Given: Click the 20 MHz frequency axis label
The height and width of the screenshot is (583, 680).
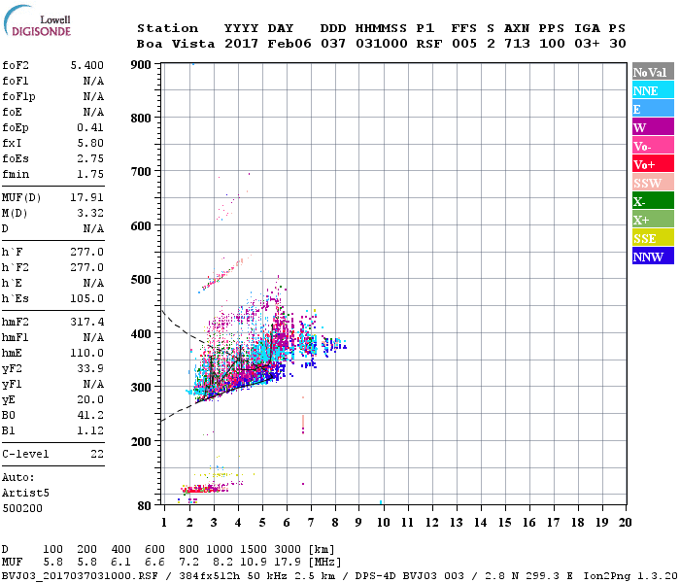Looking at the screenshot, I should [x=625, y=523].
